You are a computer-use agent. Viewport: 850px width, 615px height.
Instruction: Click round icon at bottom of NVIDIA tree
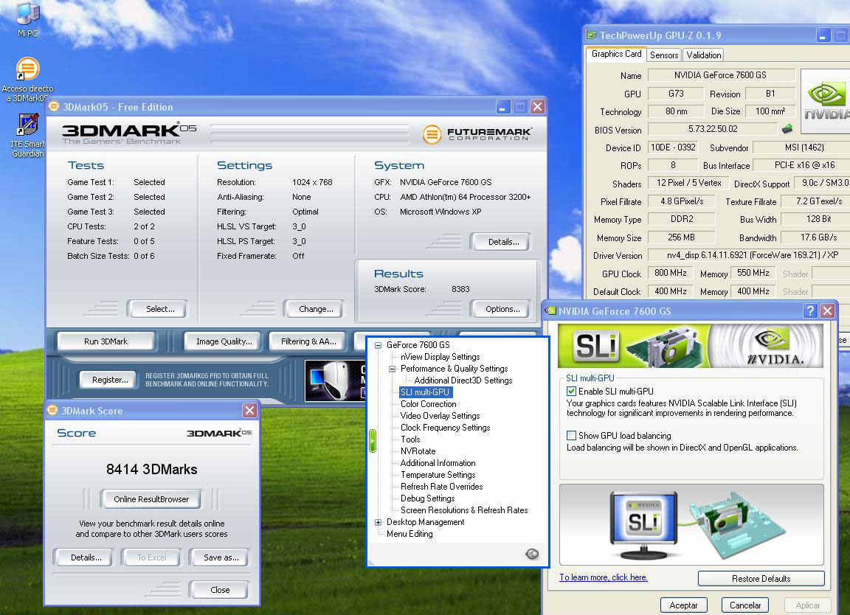click(532, 553)
